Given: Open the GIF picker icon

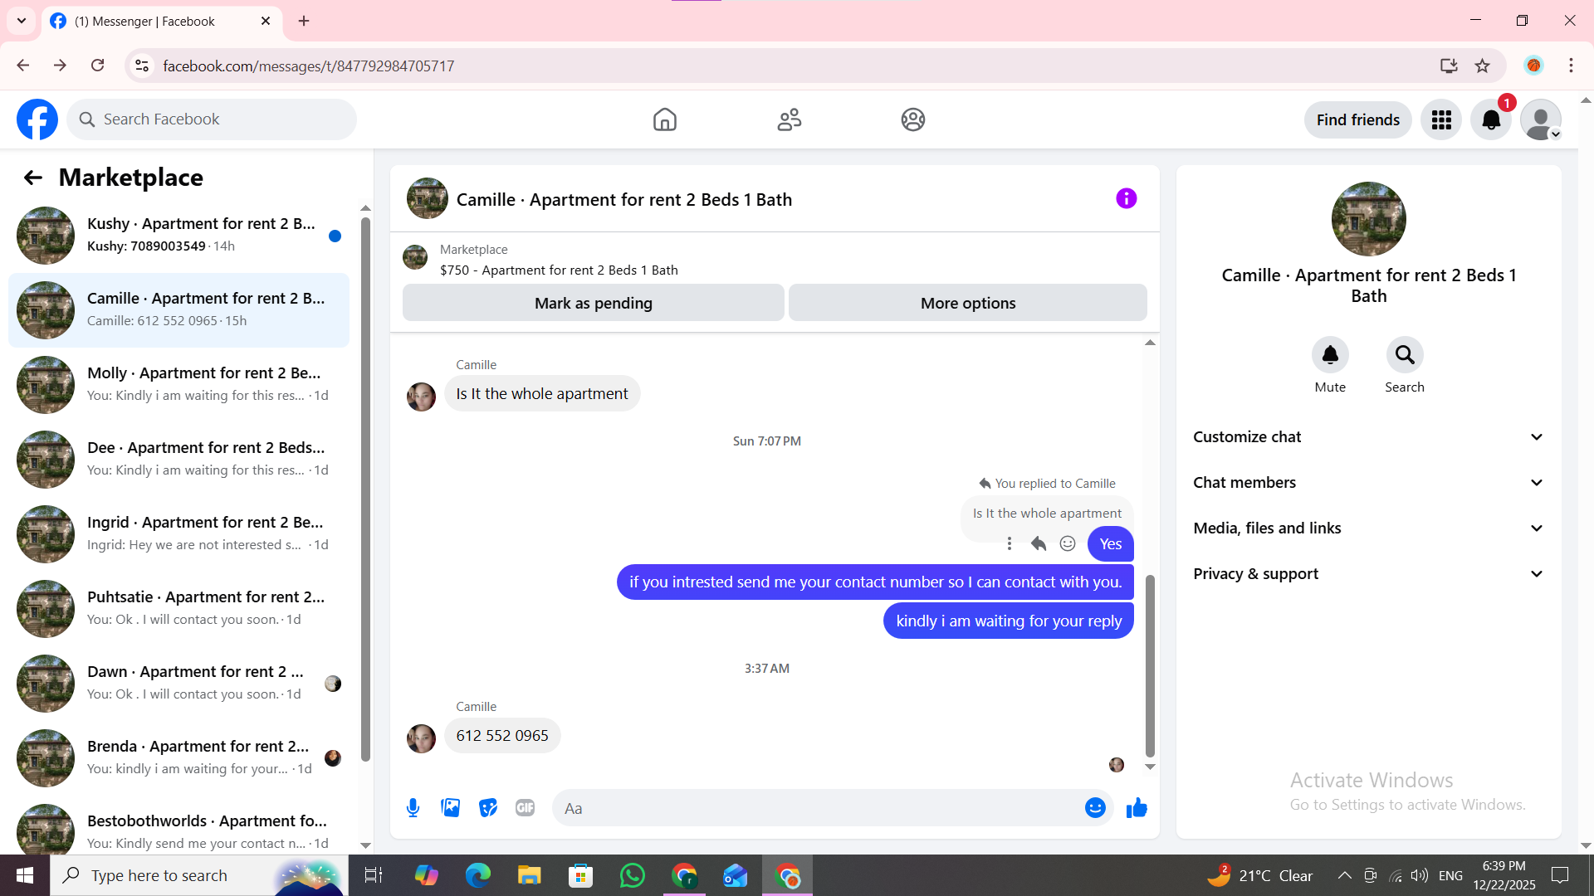Looking at the screenshot, I should [525, 807].
